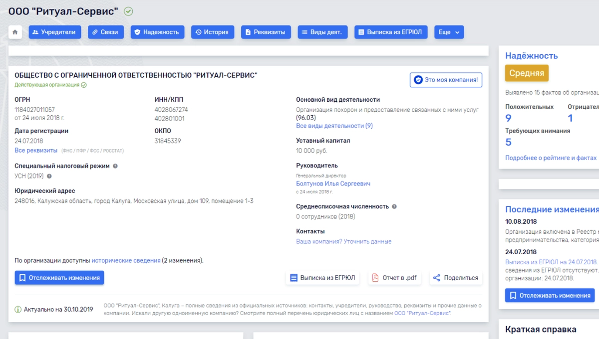The width and height of the screenshot is (599, 339).
Task: Click help icon beside Специальный налоговый режим
Action: tap(115, 166)
